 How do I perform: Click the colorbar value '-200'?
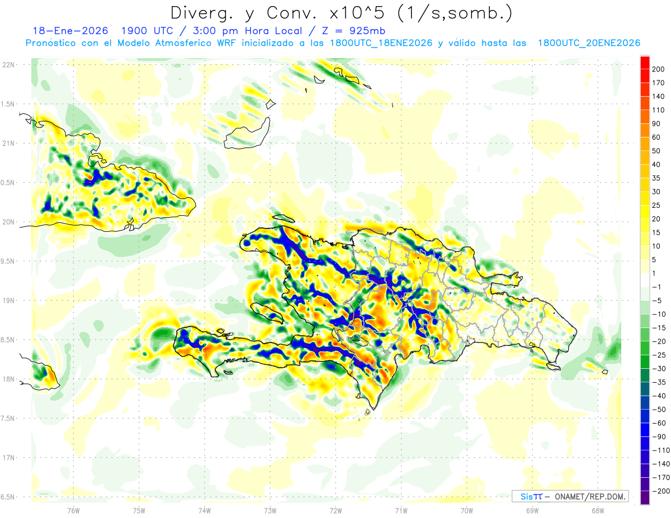(x=661, y=491)
